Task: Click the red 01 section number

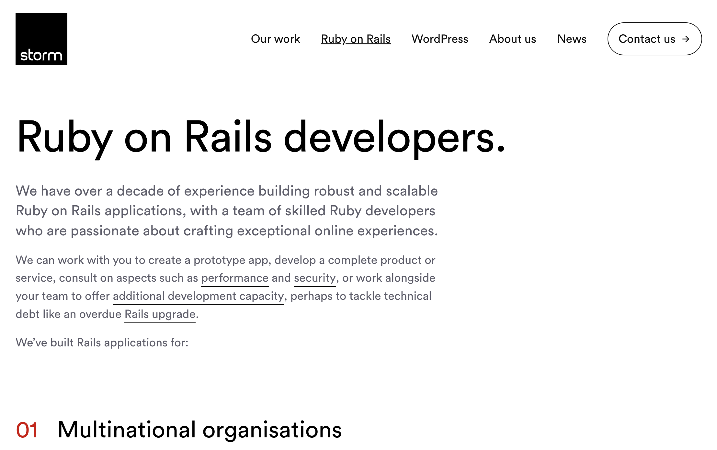Action: coord(27,430)
